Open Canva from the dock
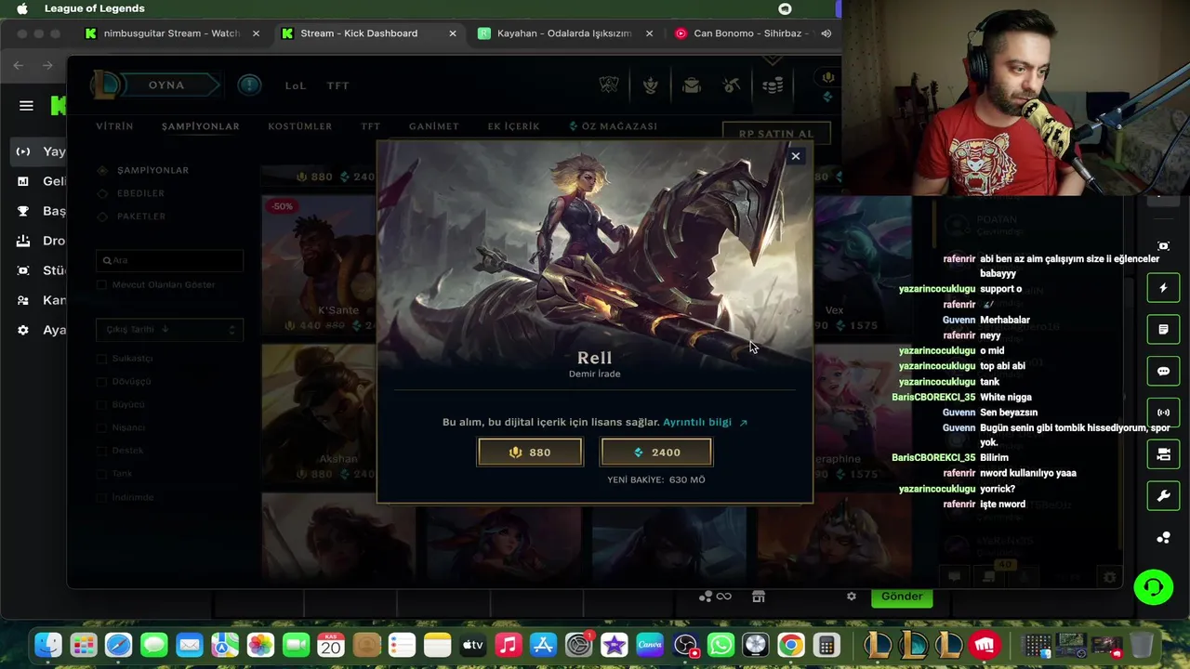The image size is (1190, 669). pos(649,644)
